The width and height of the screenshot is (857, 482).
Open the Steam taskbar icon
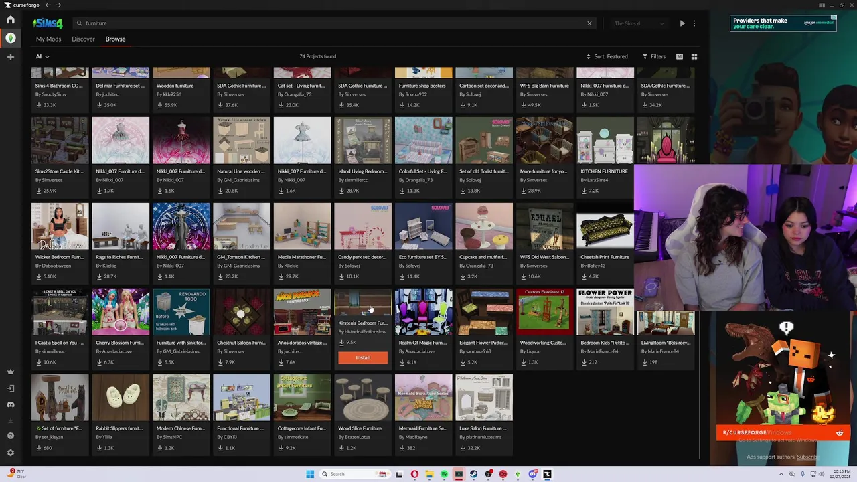(x=473, y=475)
